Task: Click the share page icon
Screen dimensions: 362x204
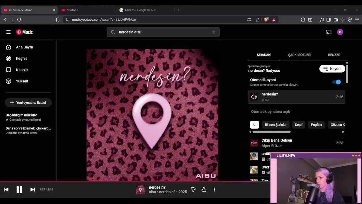Action: [257, 20]
